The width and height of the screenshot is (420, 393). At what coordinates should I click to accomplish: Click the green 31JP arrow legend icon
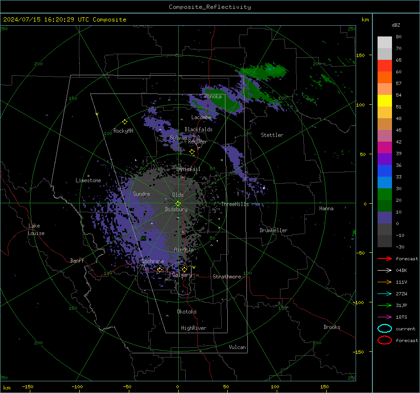385,305
